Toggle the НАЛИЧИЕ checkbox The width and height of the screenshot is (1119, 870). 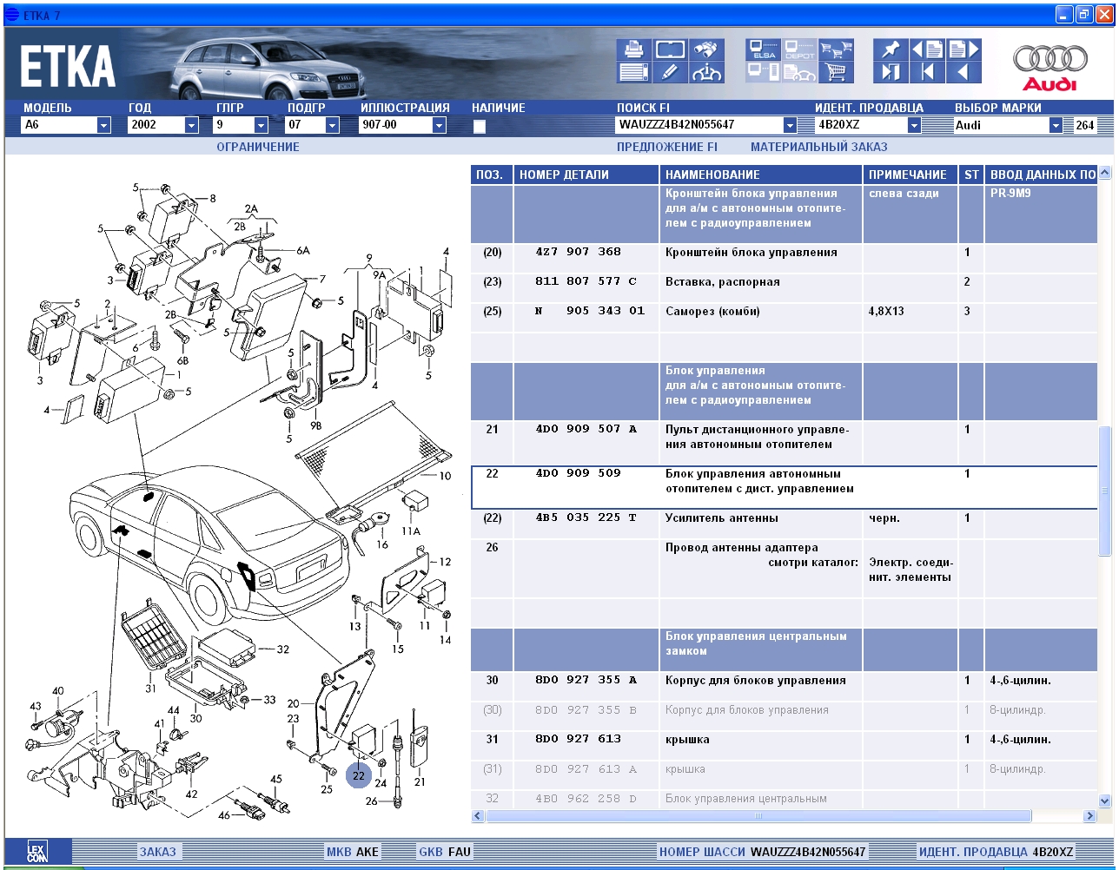point(479,126)
